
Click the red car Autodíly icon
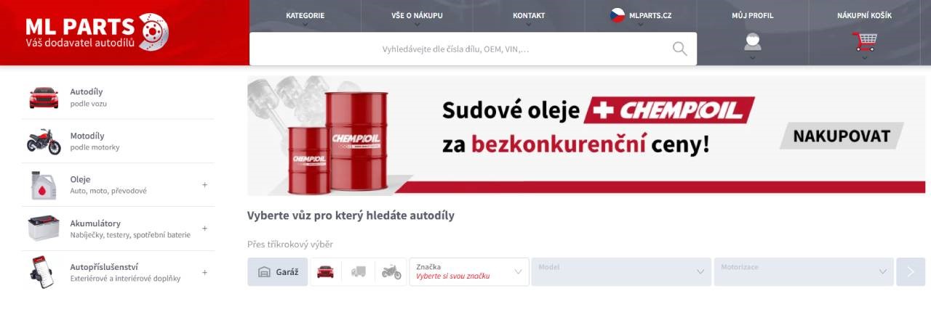44,97
